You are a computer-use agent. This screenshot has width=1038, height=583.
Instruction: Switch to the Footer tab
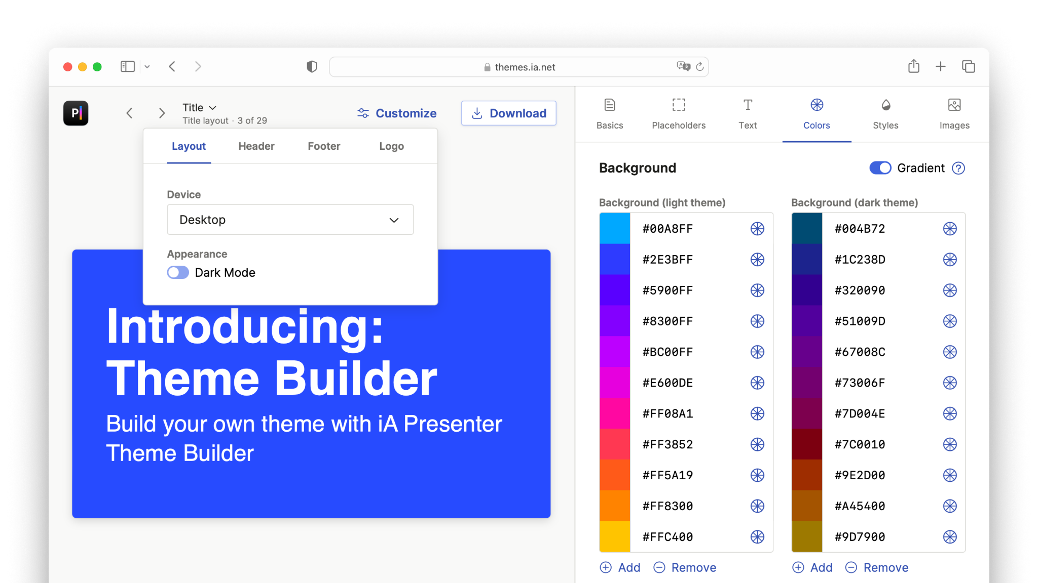click(x=324, y=146)
